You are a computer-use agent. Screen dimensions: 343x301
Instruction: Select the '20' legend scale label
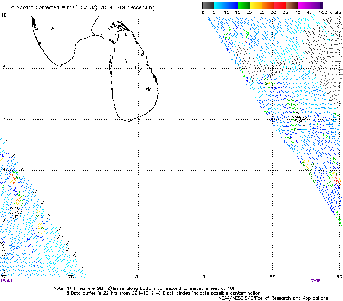[249, 13]
